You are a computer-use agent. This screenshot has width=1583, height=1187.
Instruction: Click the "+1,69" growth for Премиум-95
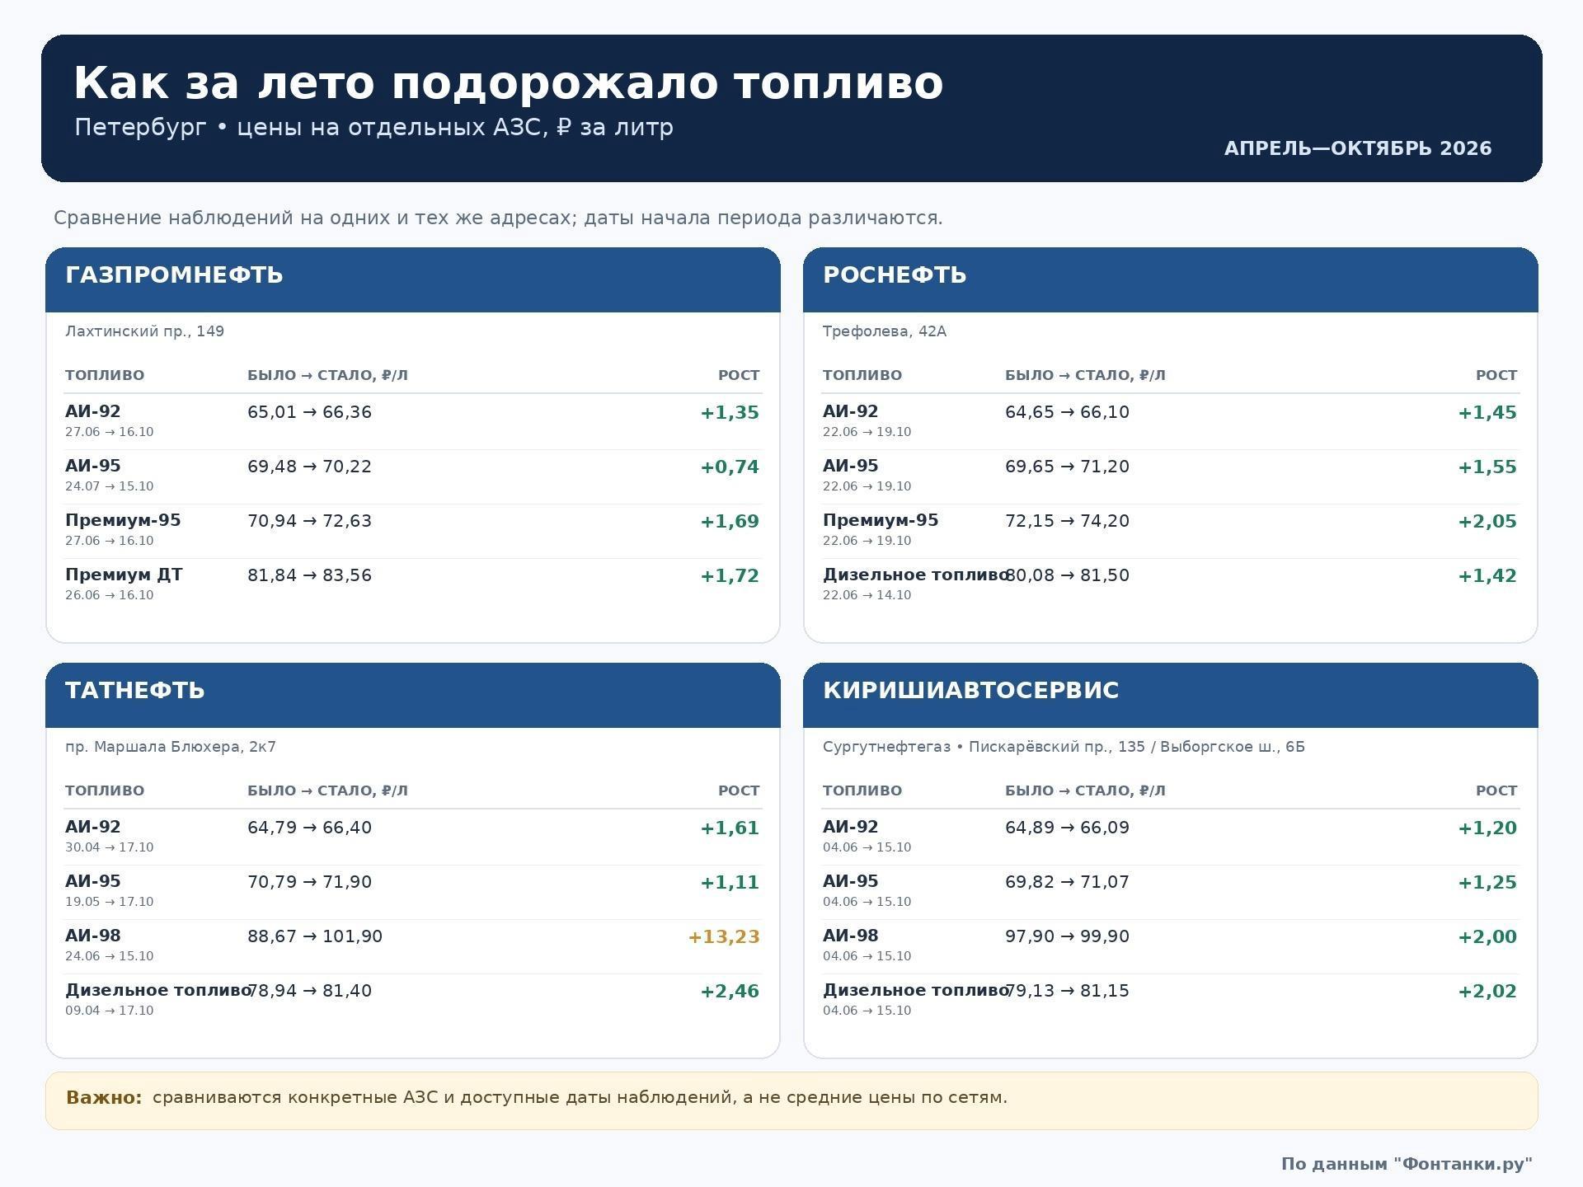730,521
